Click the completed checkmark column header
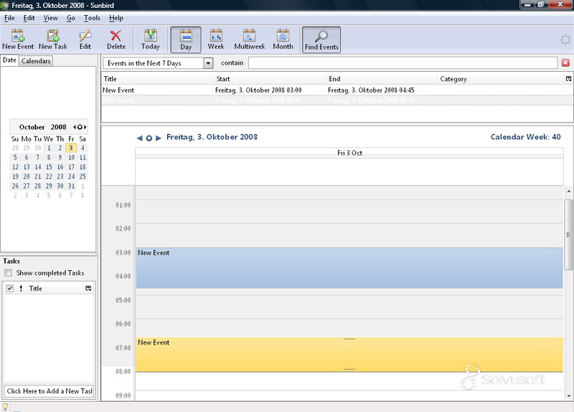 (10, 289)
